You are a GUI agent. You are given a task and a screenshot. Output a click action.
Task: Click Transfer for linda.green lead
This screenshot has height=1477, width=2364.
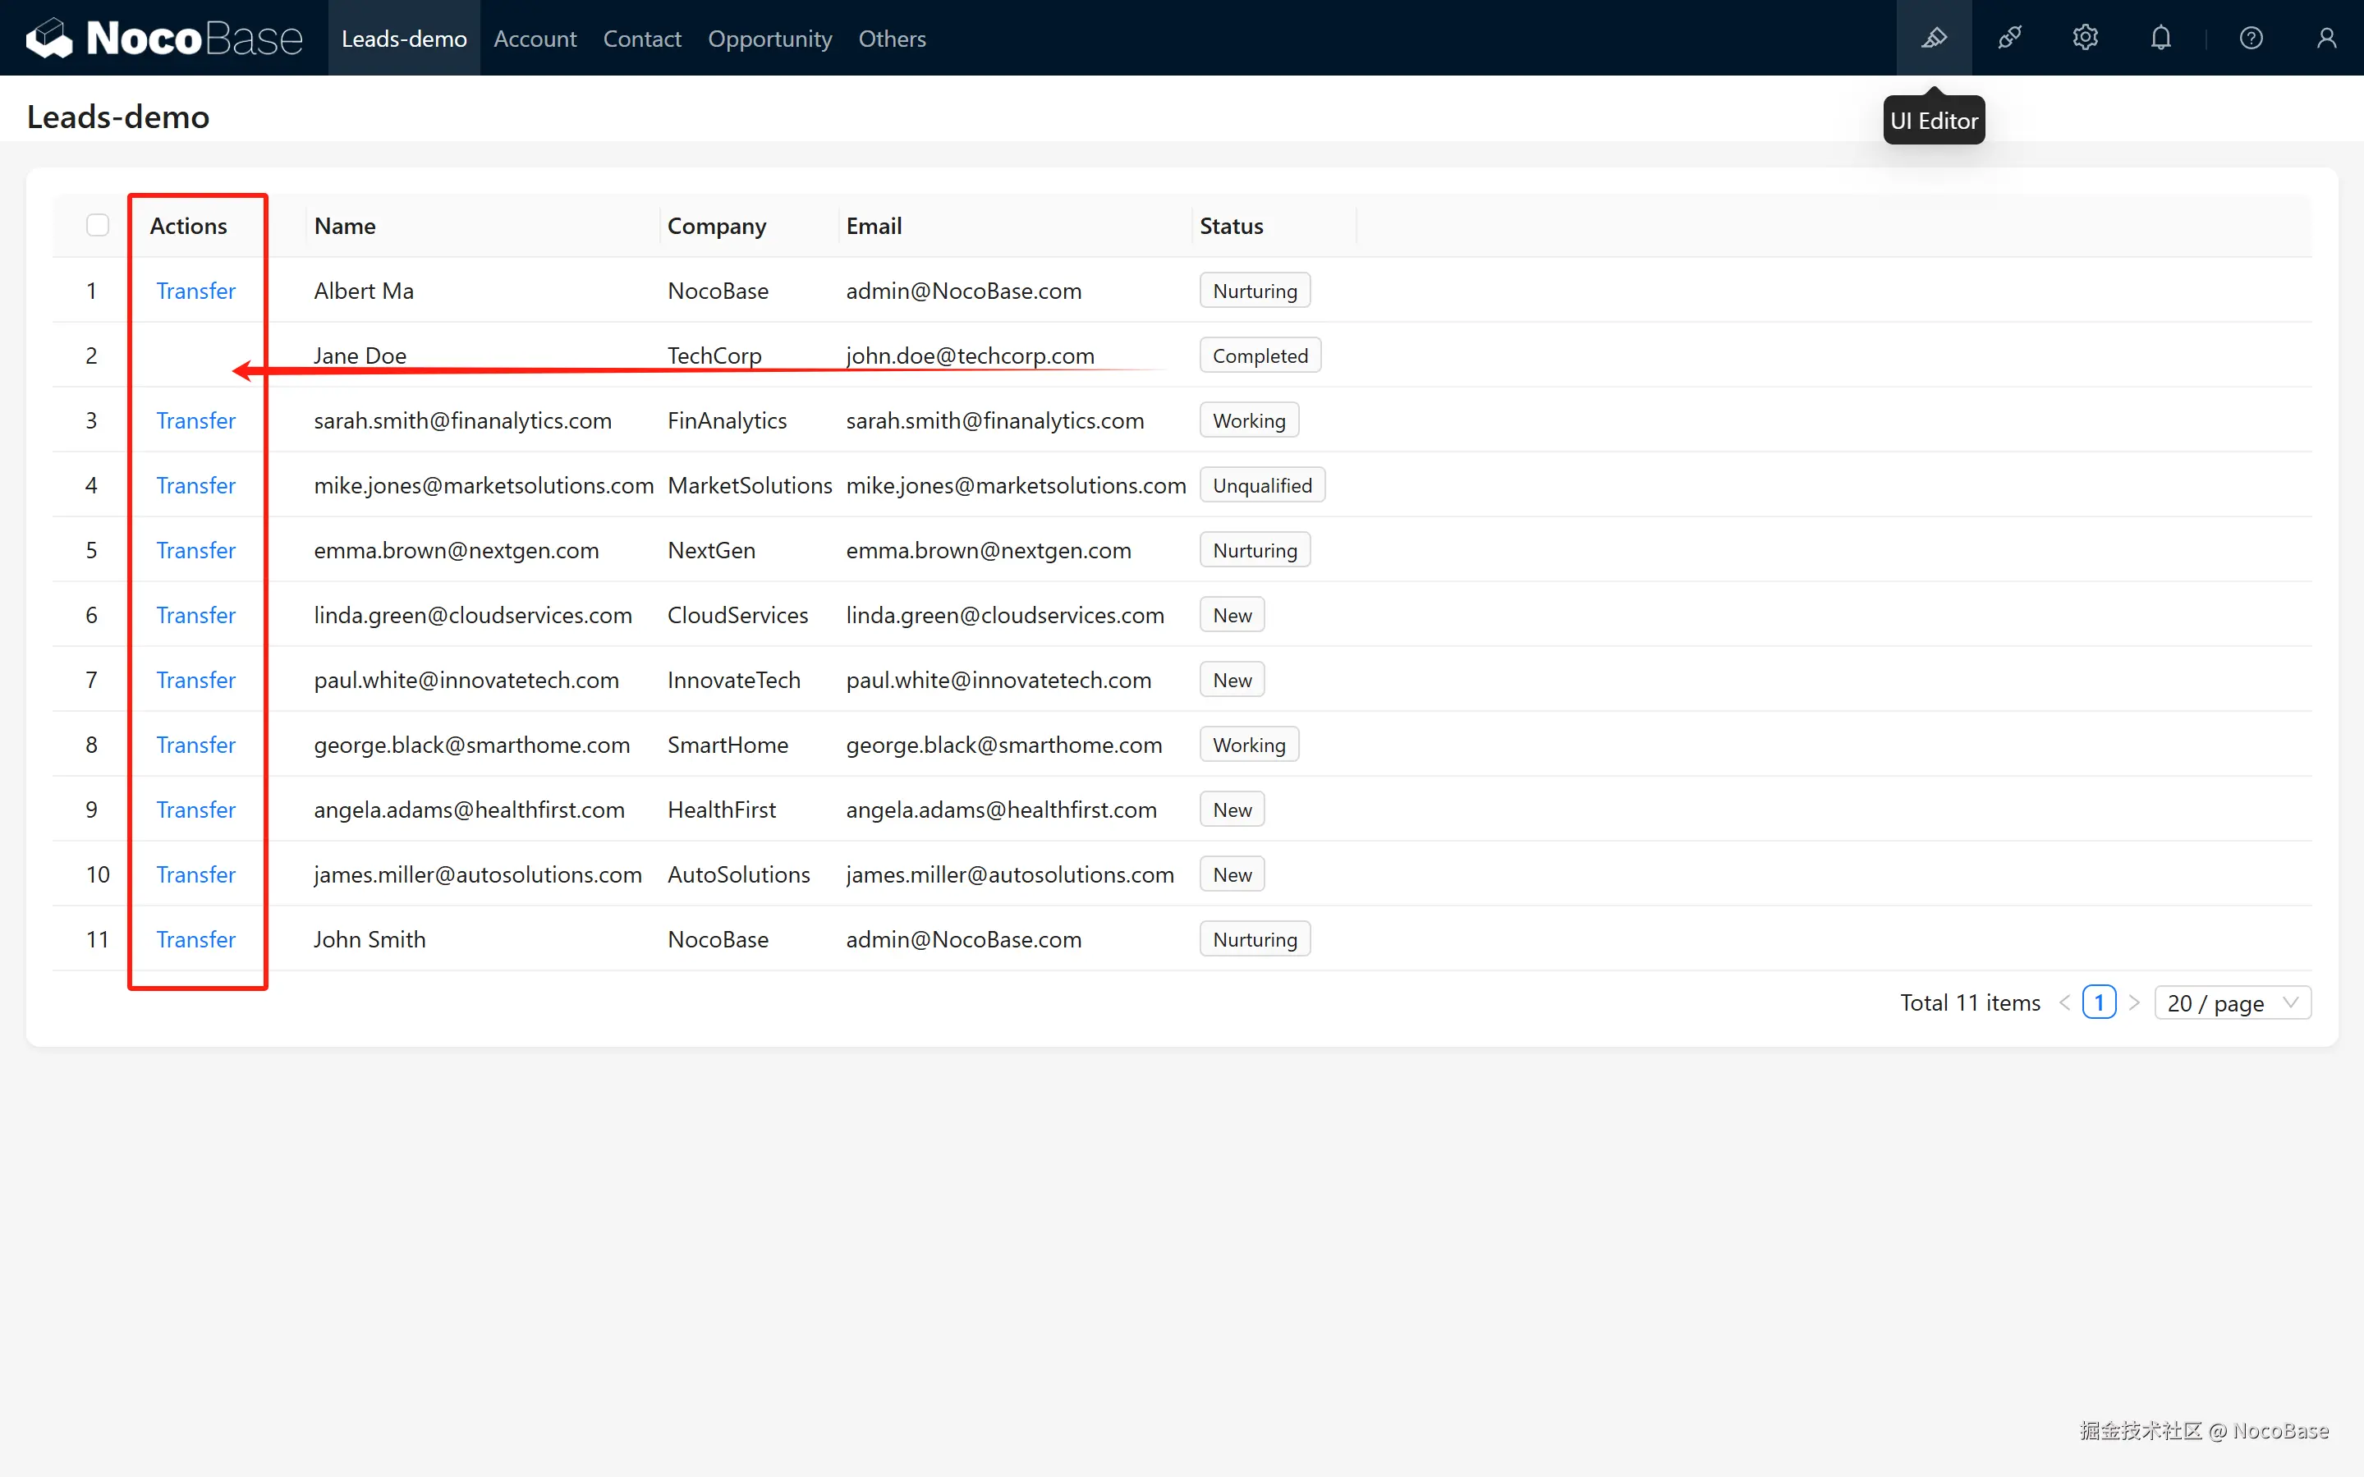[x=195, y=614]
